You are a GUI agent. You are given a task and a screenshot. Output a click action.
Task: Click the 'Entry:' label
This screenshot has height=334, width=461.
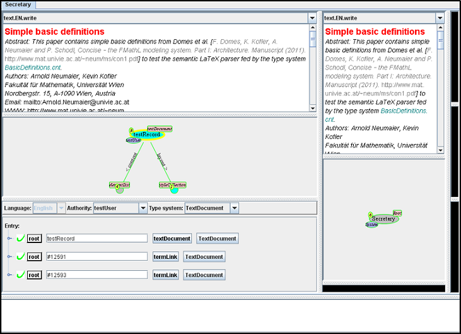[x=12, y=226]
